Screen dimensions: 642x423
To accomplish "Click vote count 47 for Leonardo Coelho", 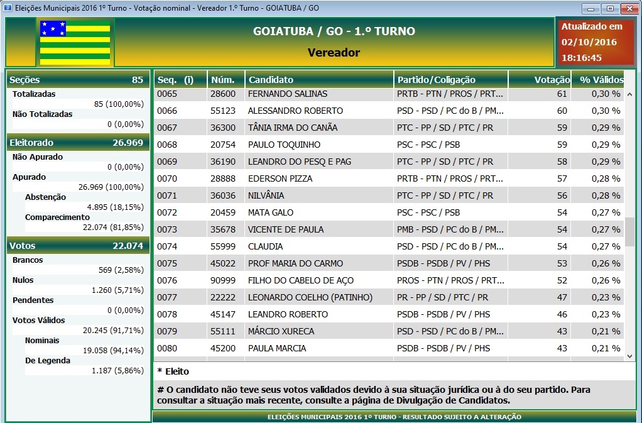I will coord(562,297).
